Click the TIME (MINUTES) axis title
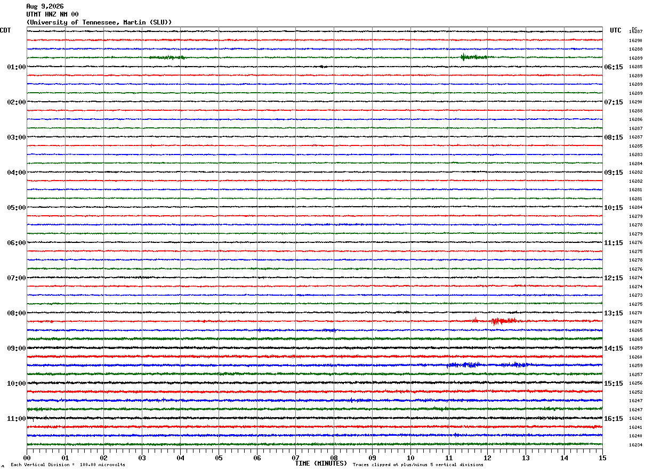 tap(321, 463)
